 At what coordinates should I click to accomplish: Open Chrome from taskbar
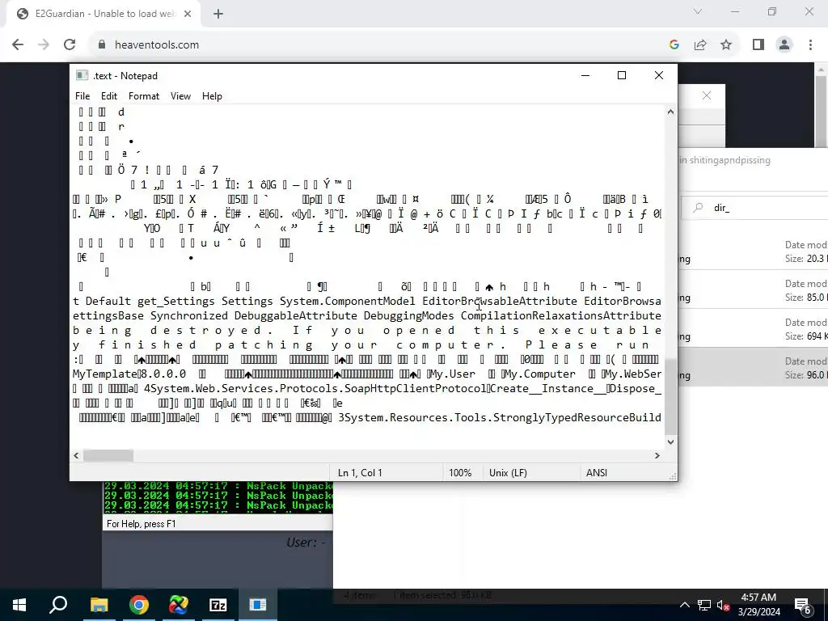pos(139,605)
